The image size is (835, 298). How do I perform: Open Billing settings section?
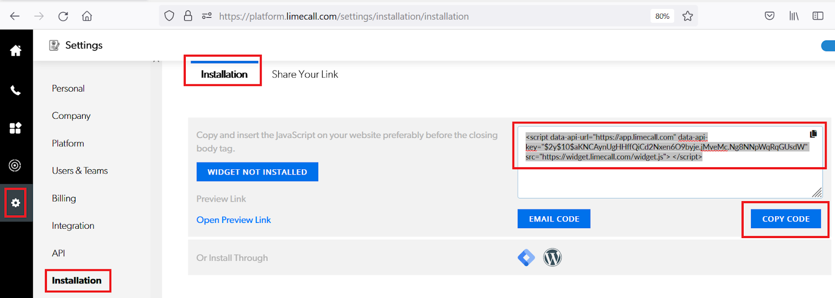tap(64, 198)
